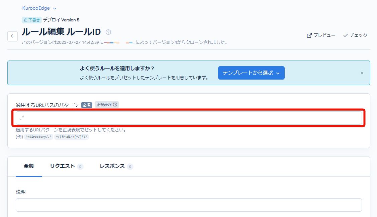377x217 pixels.
Task: Open テンプレートから選ぶ dropdown button
Action: click(251, 73)
